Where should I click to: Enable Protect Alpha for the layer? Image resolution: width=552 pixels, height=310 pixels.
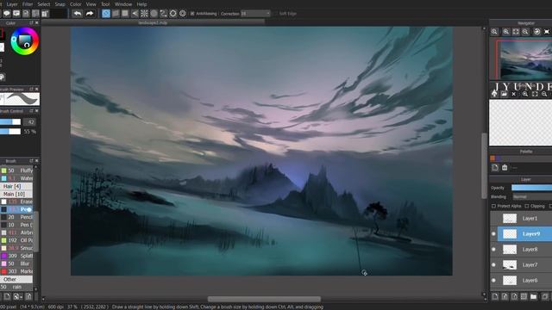click(493, 206)
